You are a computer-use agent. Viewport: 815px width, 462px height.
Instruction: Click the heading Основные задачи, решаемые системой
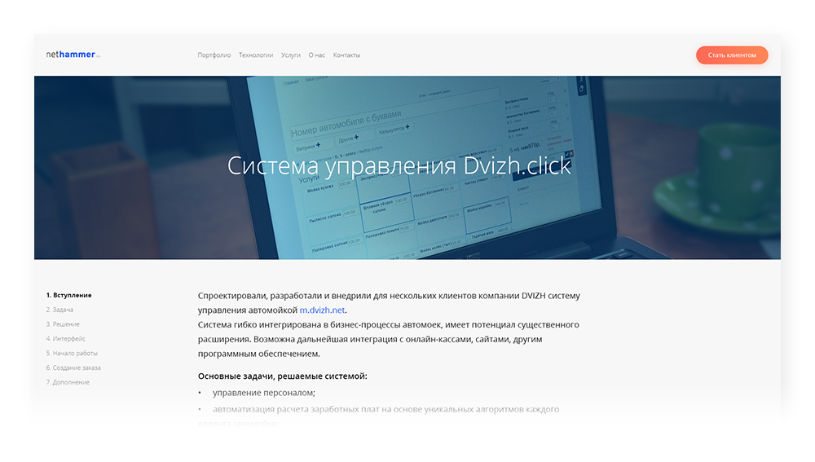[282, 376]
